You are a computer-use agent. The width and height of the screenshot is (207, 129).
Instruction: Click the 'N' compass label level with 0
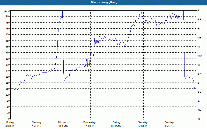199,119
